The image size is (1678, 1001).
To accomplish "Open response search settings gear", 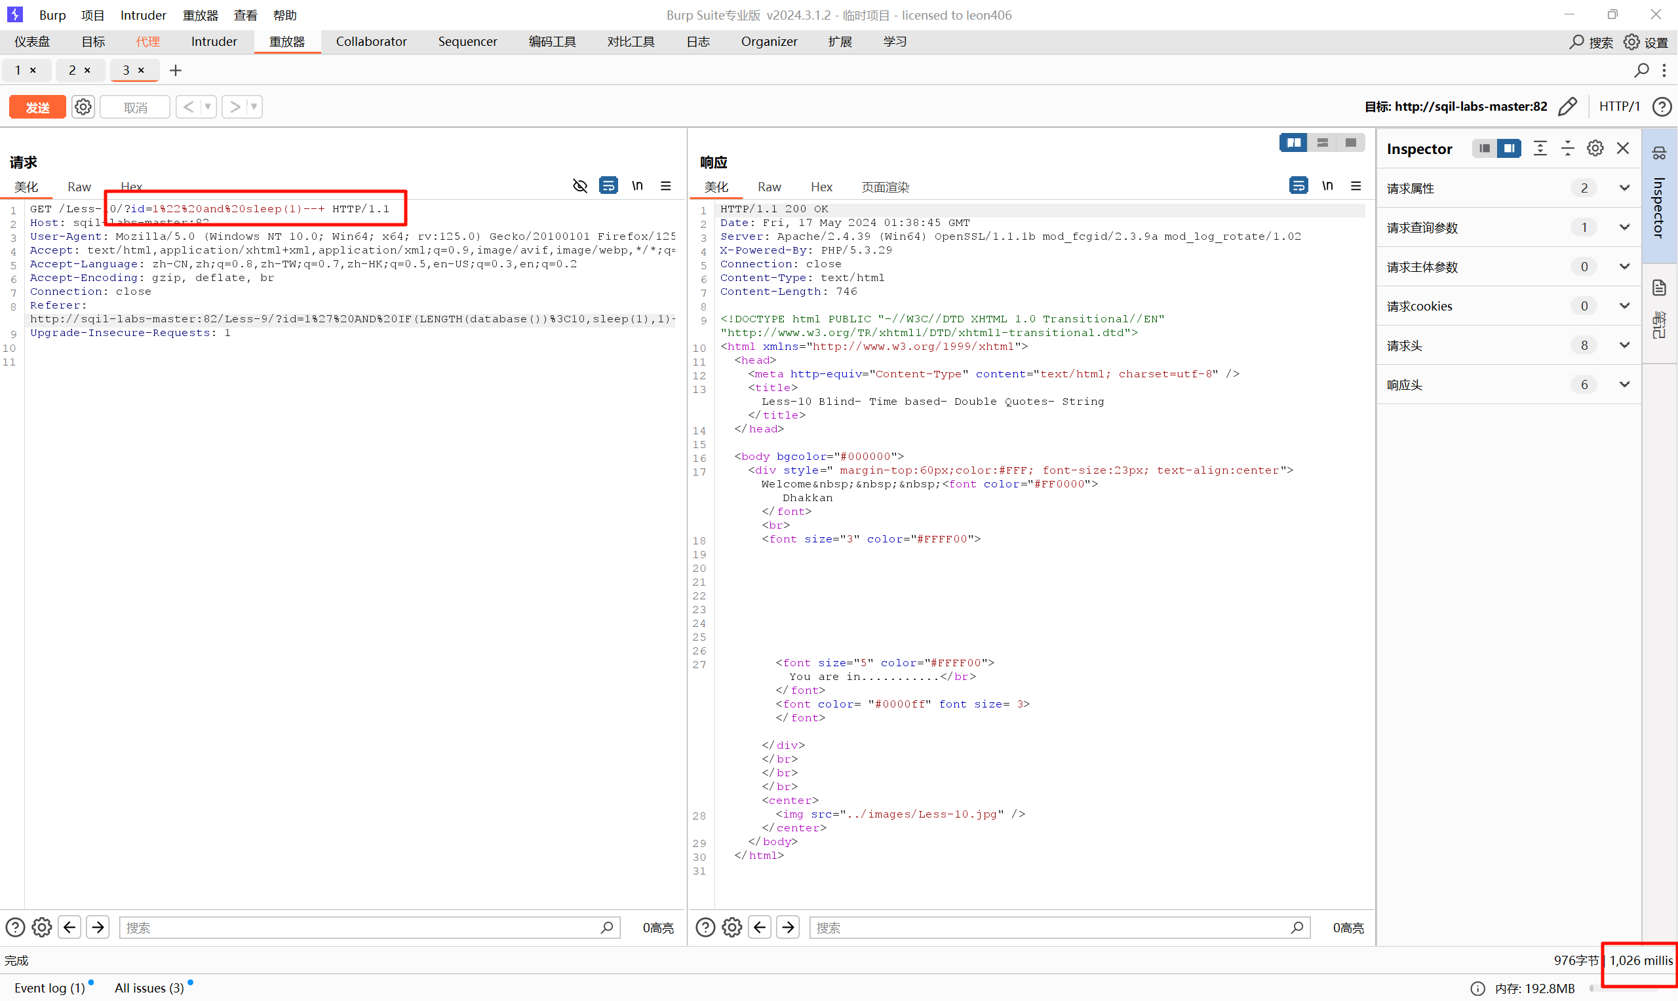I will 732,928.
